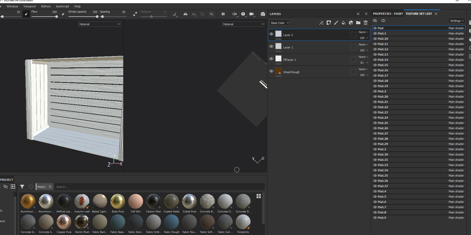Delete selected layer with trash icon
Viewport: 471px width, 235px height.
point(365,23)
